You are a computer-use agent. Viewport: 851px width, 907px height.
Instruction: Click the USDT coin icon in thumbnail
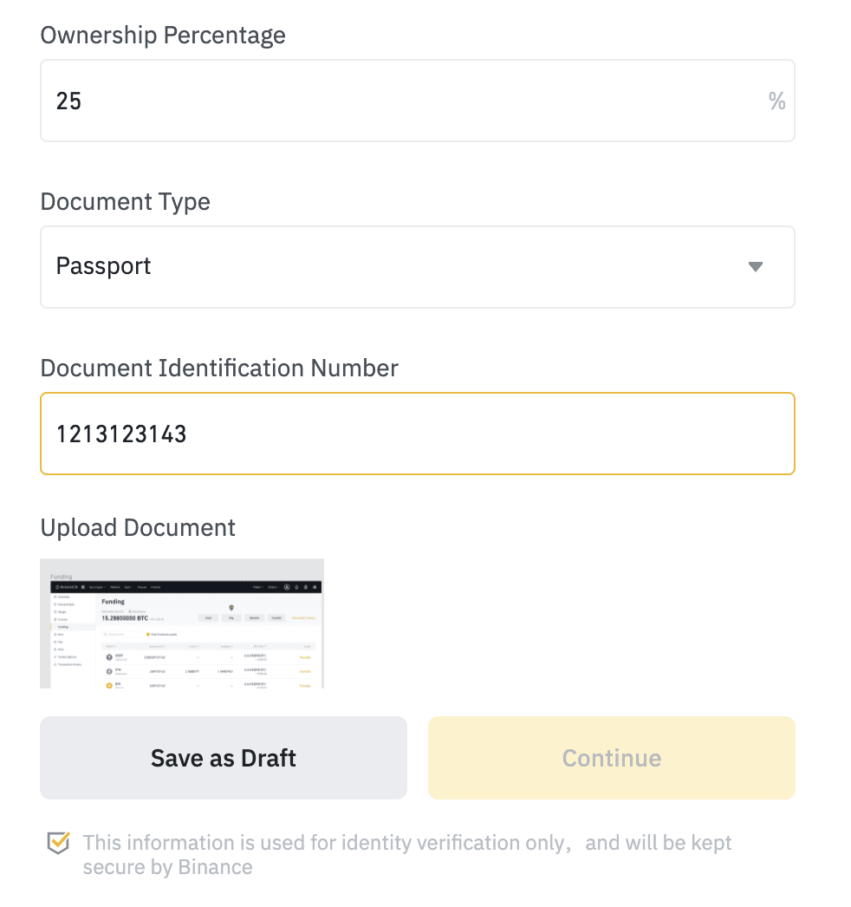(x=109, y=657)
